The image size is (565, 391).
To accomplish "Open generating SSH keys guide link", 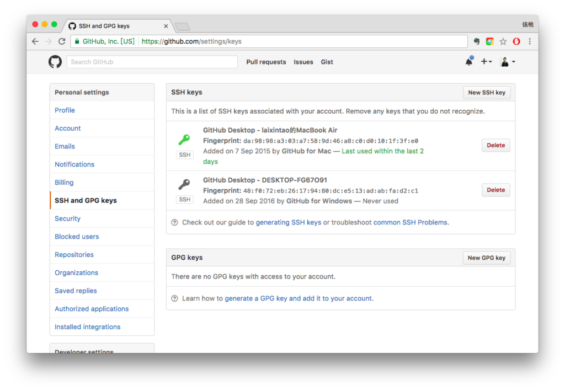I will click(x=288, y=222).
